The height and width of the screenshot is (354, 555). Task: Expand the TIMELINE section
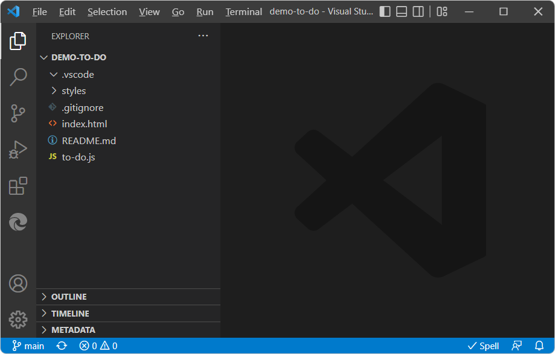click(69, 314)
